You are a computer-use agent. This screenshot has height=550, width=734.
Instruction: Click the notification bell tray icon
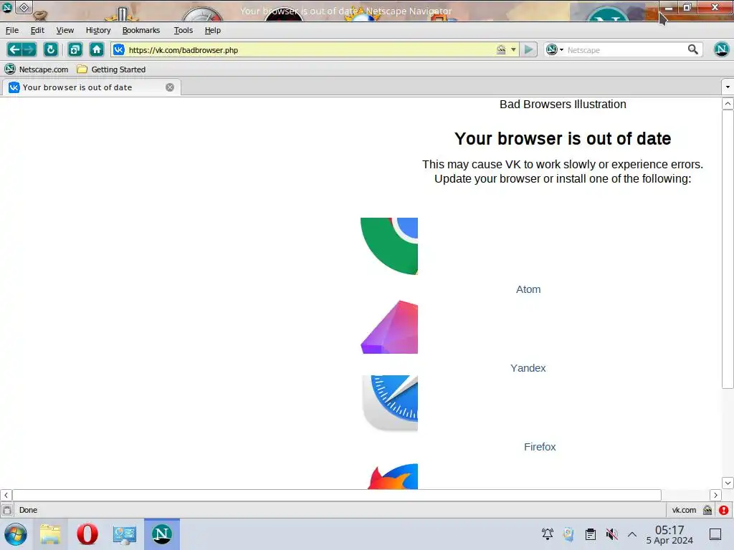tap(547, 534)
